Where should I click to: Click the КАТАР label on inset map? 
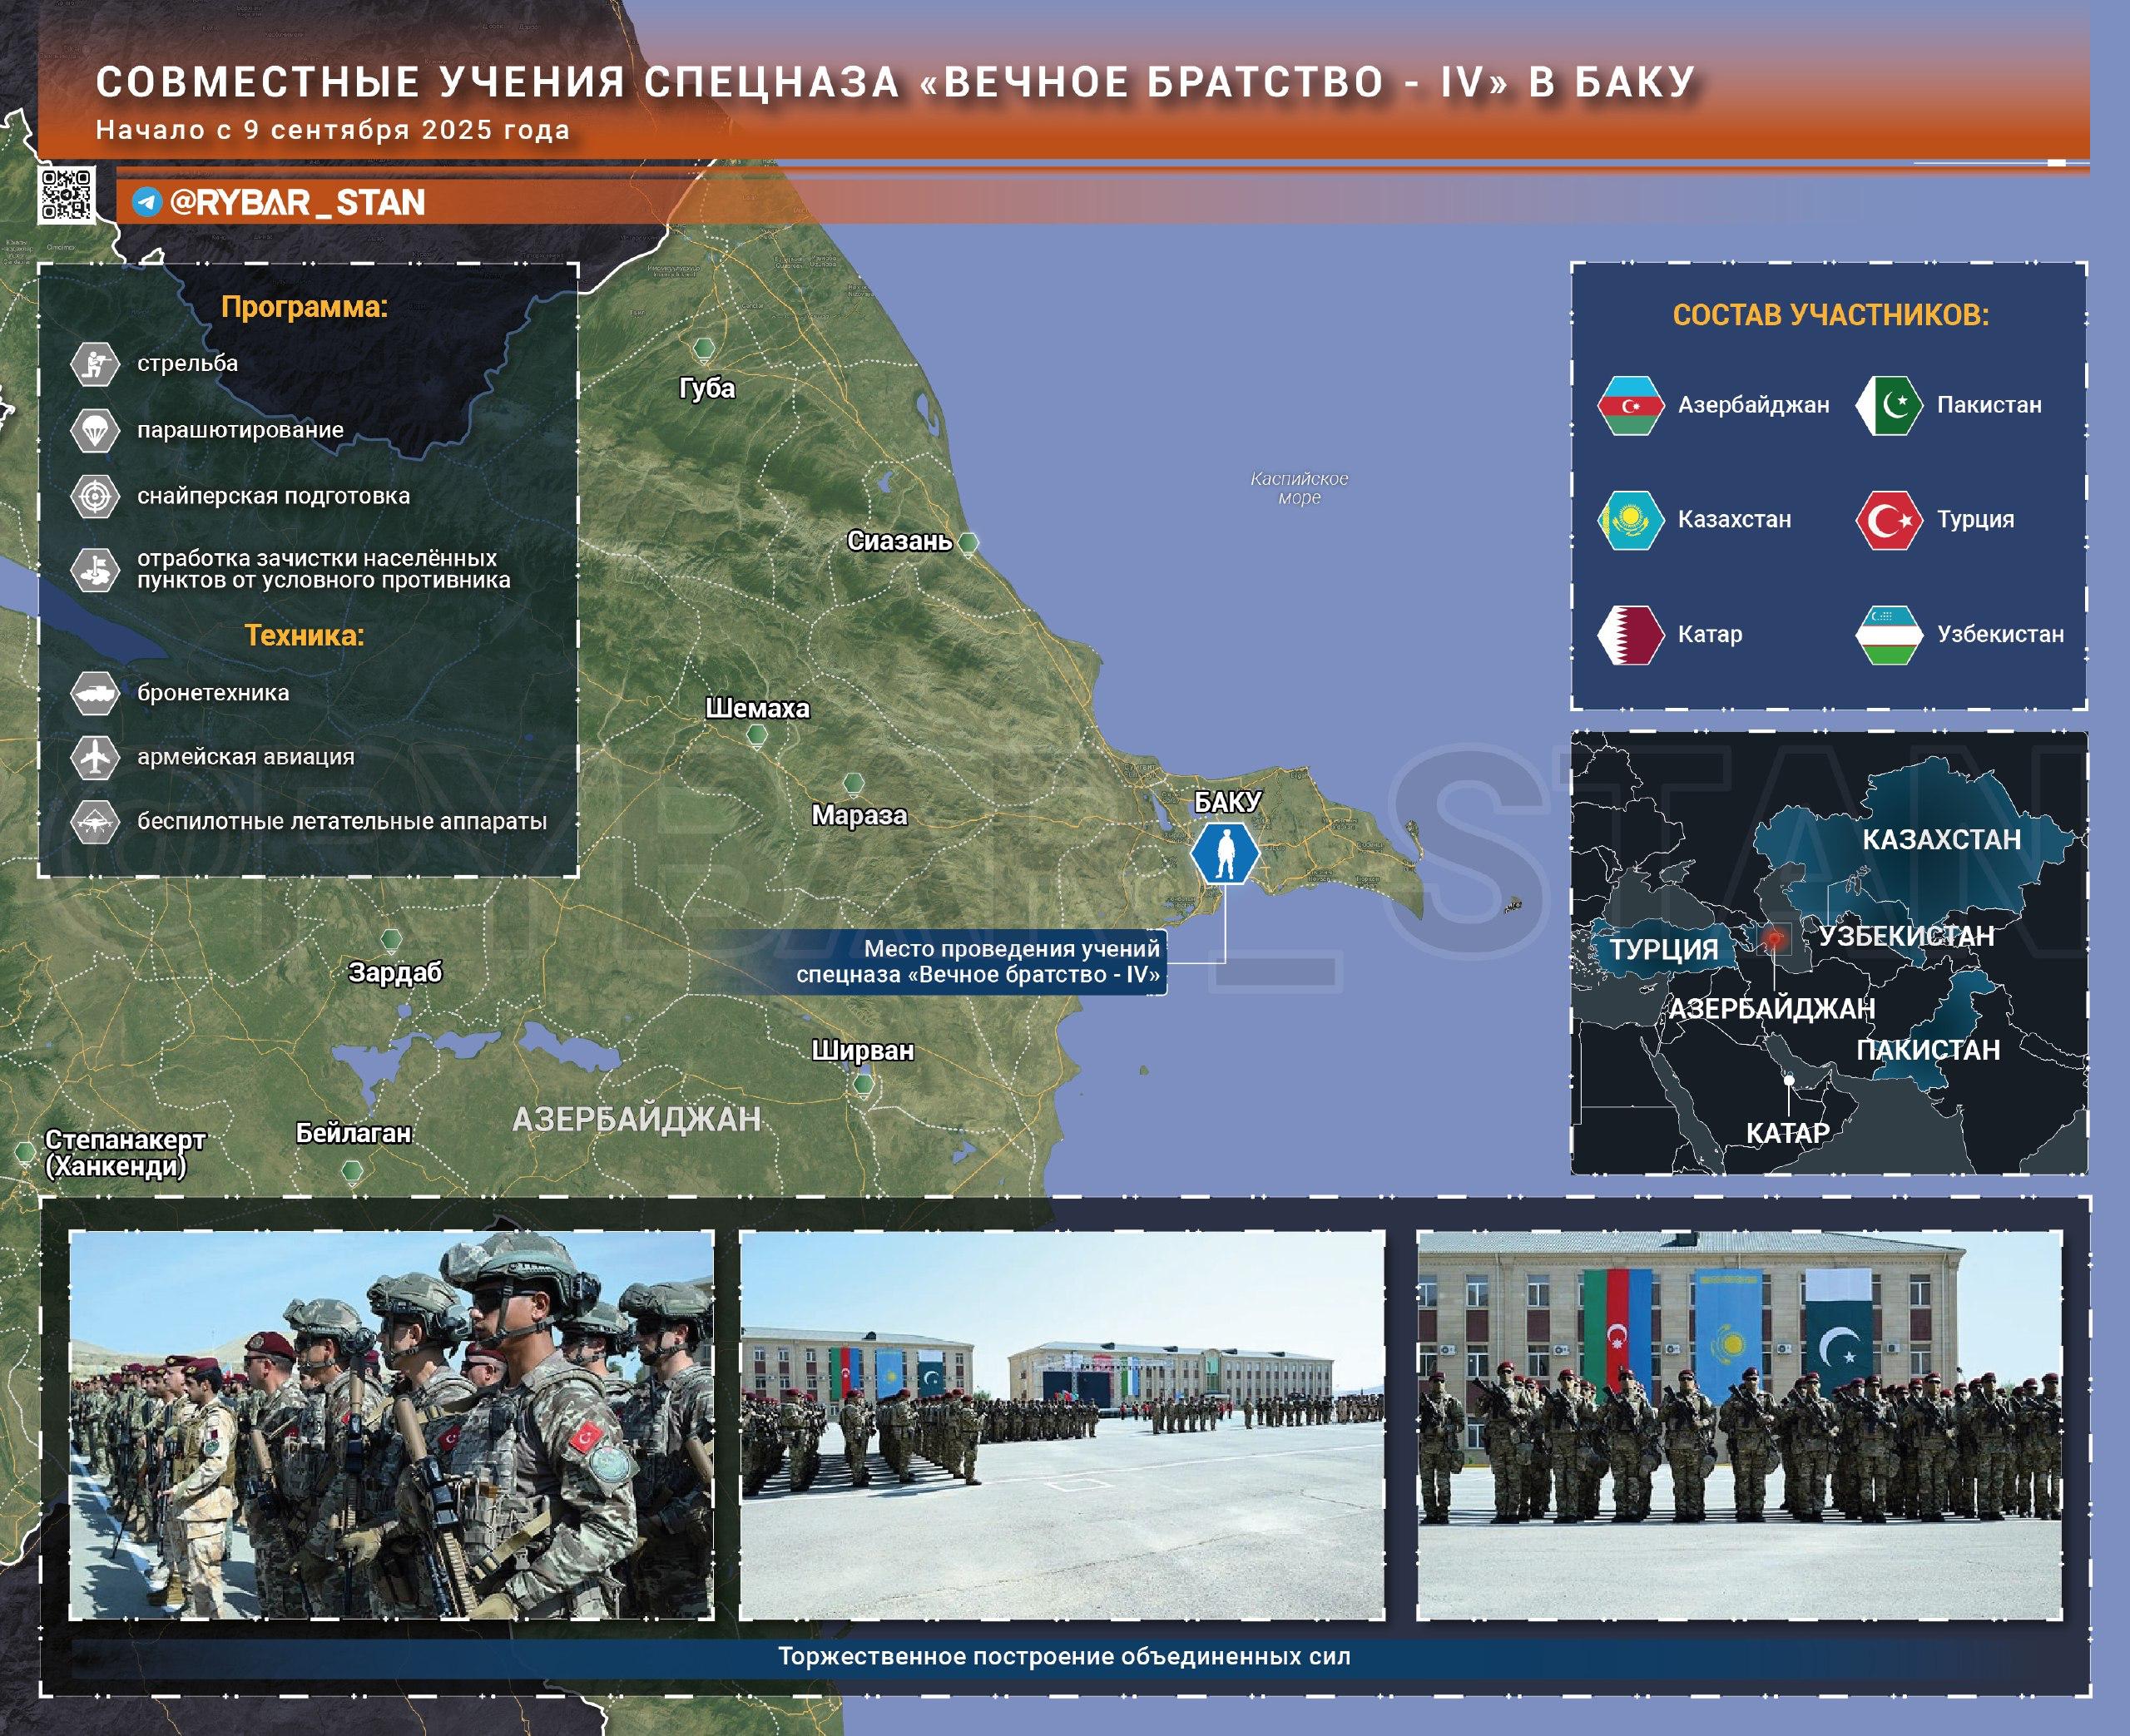click(1788, 1133)
